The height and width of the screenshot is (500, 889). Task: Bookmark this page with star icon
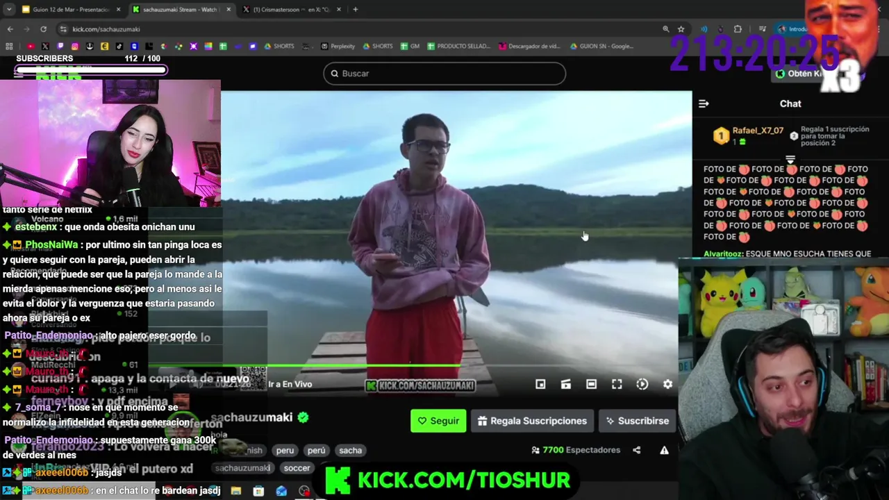point(681,29)
